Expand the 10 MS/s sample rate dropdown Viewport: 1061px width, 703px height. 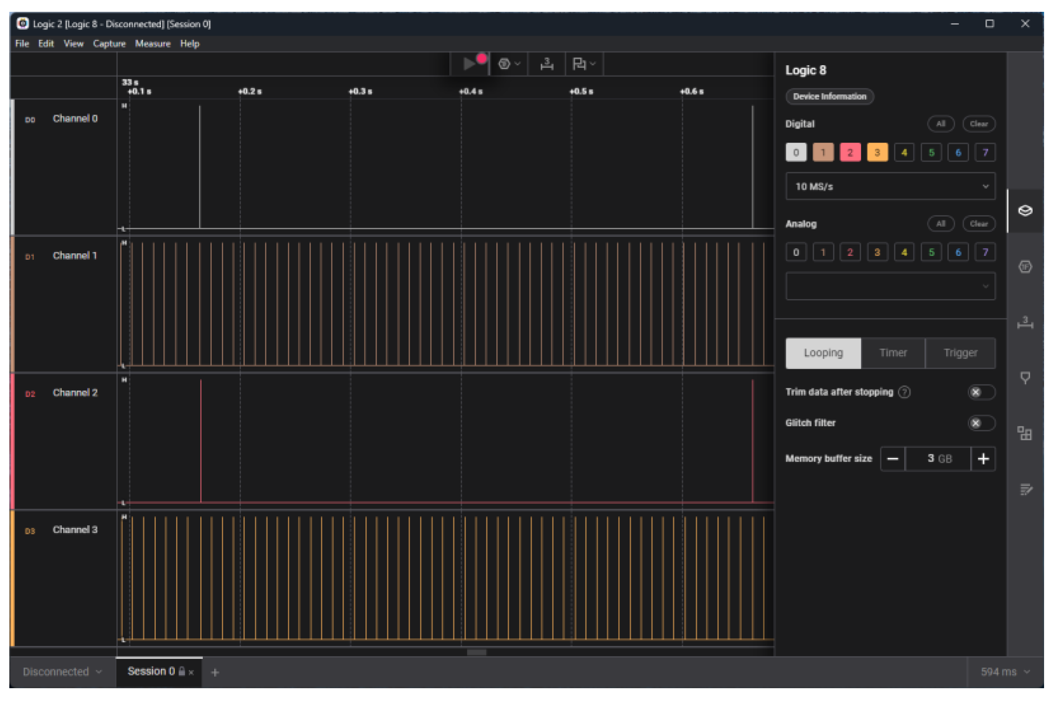coord(890,187)
